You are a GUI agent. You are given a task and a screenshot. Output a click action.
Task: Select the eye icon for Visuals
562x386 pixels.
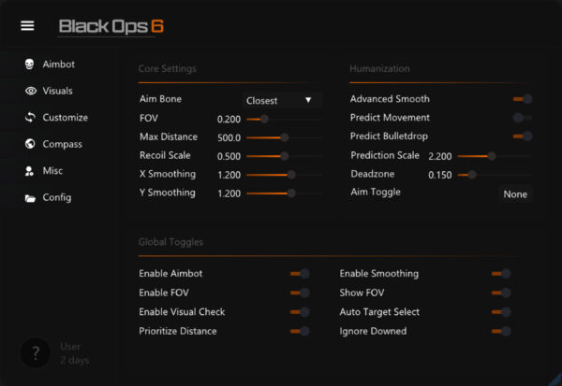click(30, 92)
